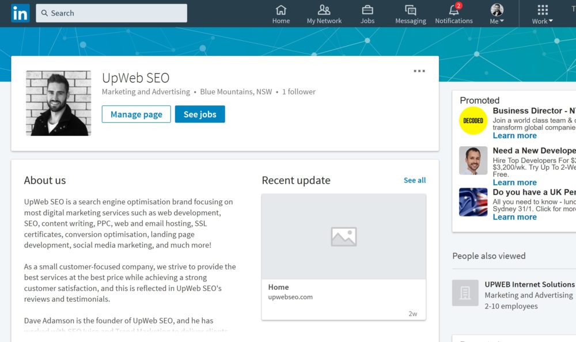This screenshot has width=576, height=342.
Task: Click the UpWeb SEO page title
Action: pyautogui.click(x=135, y=78)
